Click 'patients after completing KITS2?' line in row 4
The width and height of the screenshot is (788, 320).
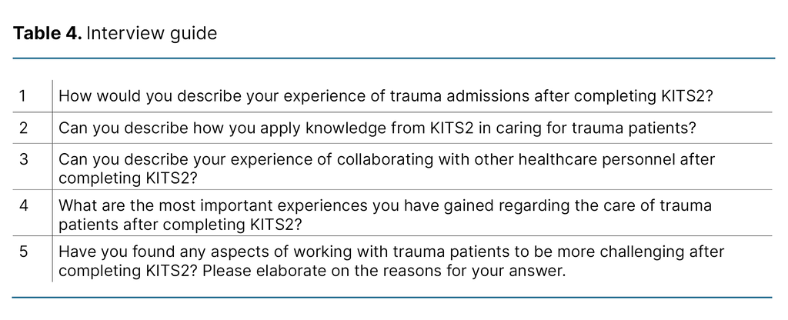click(180, 225)
